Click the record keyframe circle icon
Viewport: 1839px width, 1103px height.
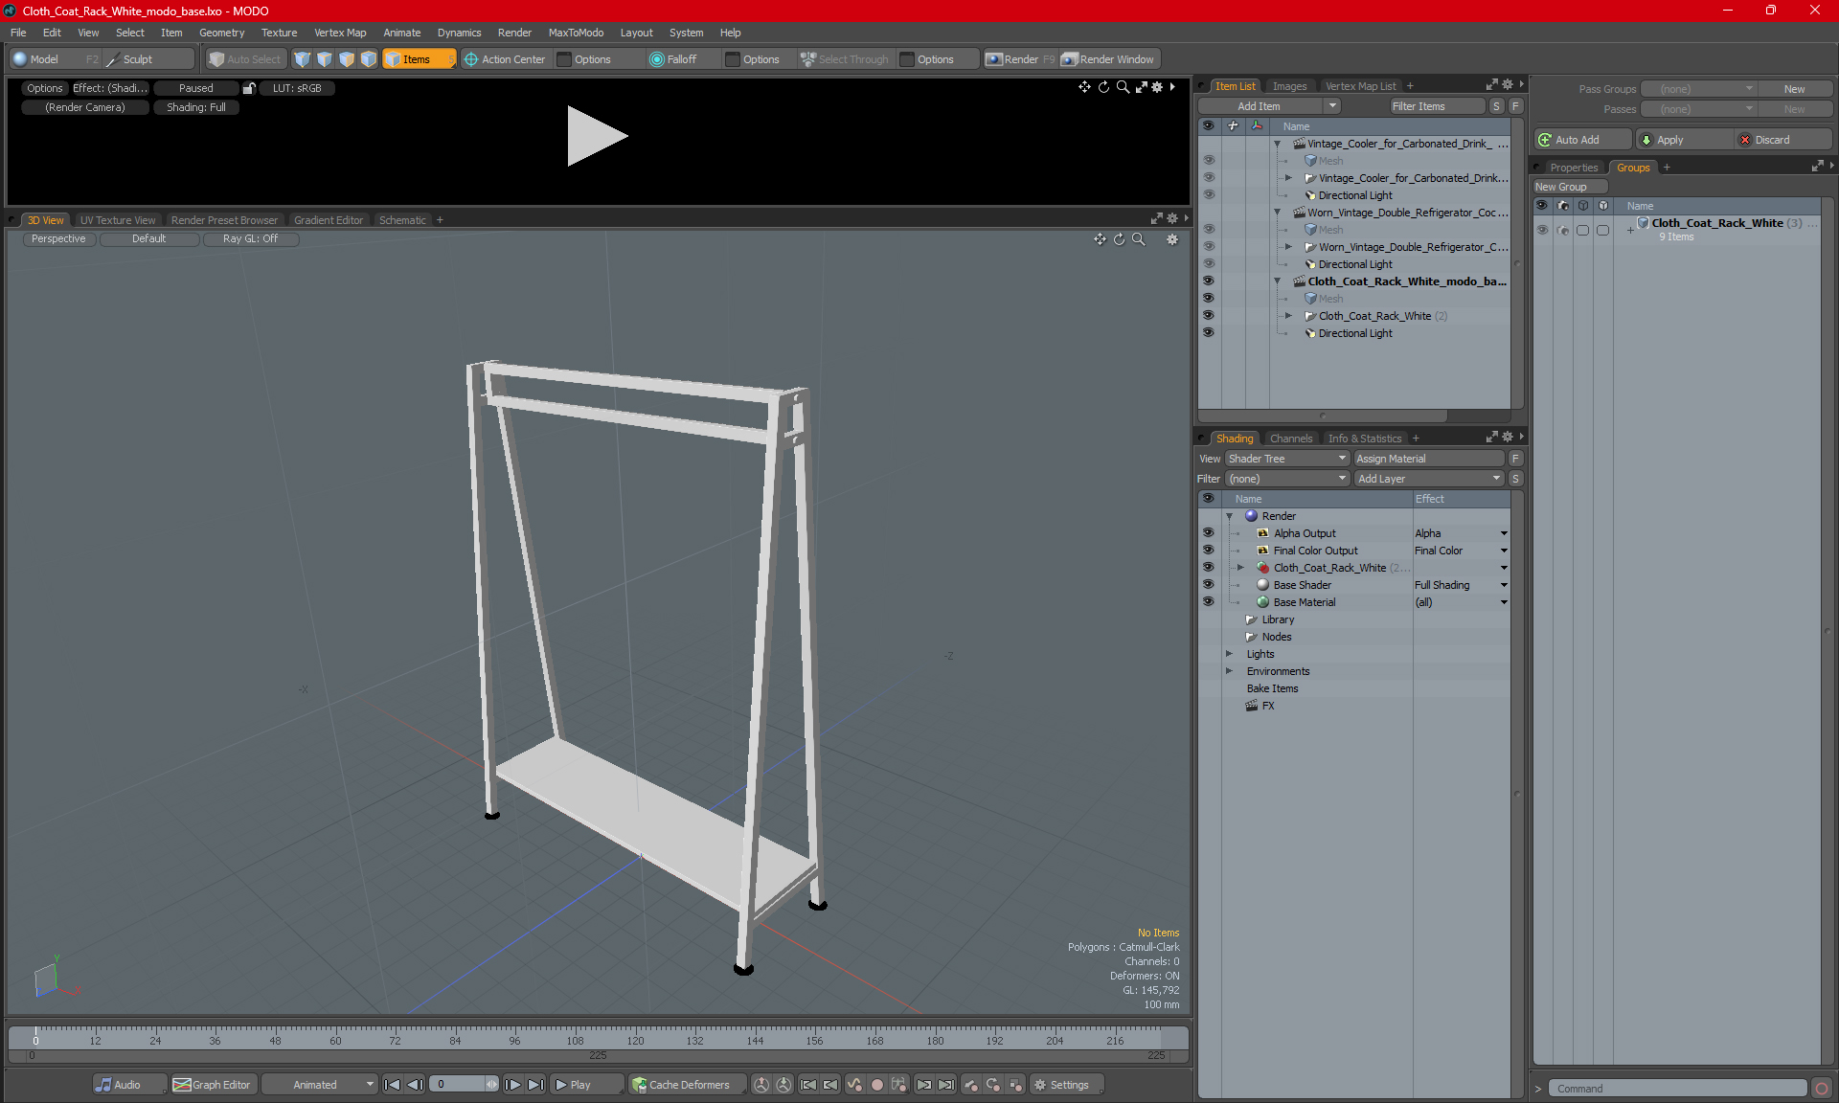pos(876,1085)
